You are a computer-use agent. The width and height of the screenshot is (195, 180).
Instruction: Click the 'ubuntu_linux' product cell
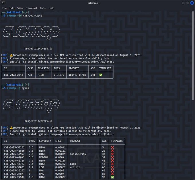(x=77, y=75)
